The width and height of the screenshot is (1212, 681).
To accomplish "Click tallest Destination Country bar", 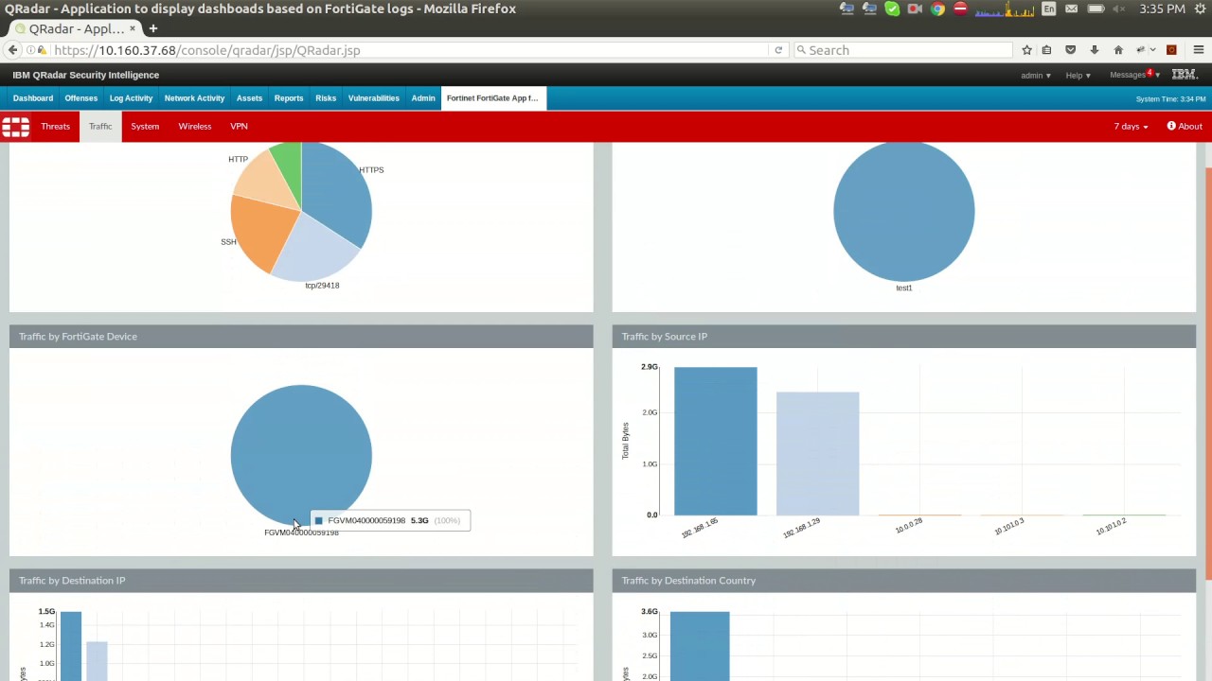I will [700, 646].
